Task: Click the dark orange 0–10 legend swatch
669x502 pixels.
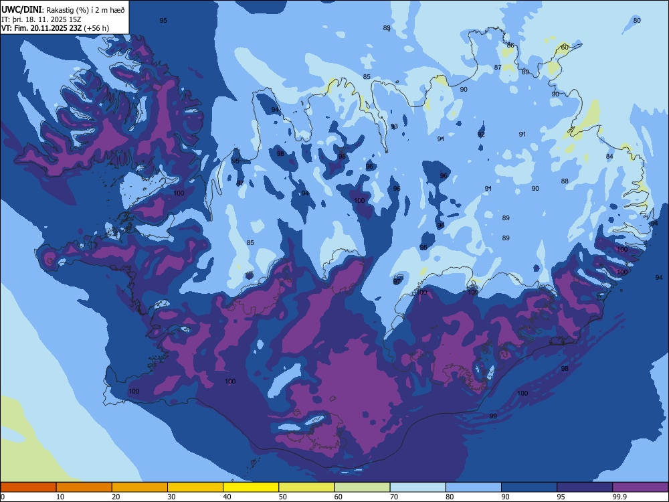Action: [28, 487]
